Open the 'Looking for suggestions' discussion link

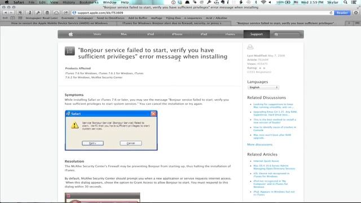coord(274,105)
